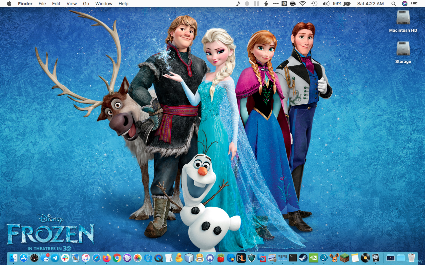
Task: Open the Apple menu
Action: coord(9,4)
